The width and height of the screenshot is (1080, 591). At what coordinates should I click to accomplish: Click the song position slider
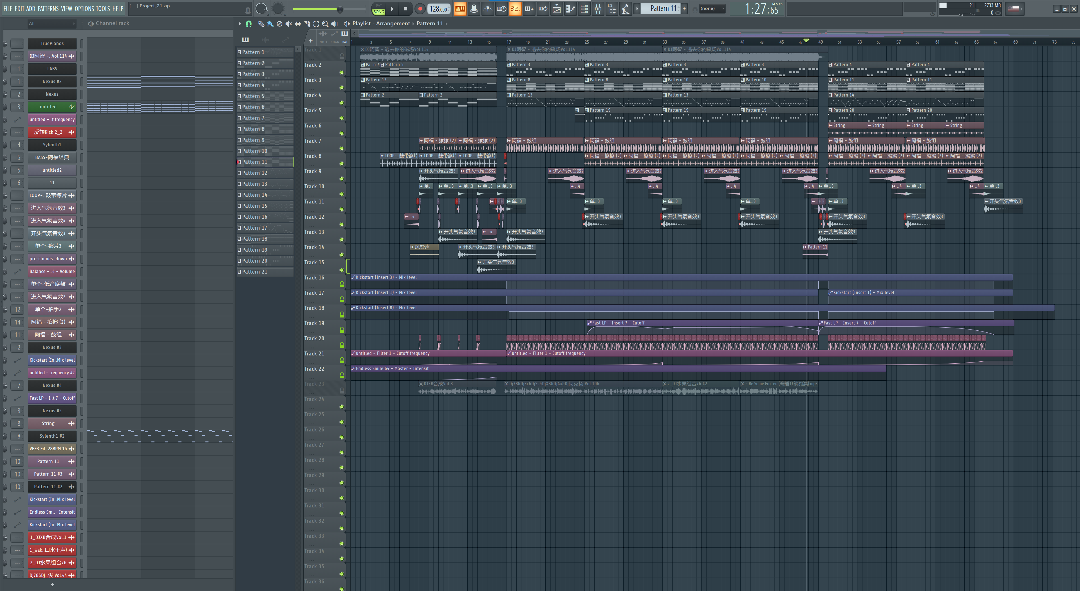329,9
